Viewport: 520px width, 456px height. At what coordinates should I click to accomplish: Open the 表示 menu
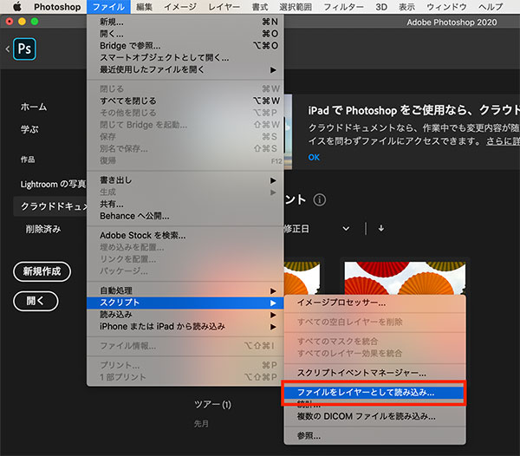[x=406, y=7]
